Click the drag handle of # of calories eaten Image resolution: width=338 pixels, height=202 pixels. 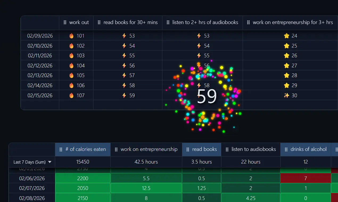click(61, 149)
